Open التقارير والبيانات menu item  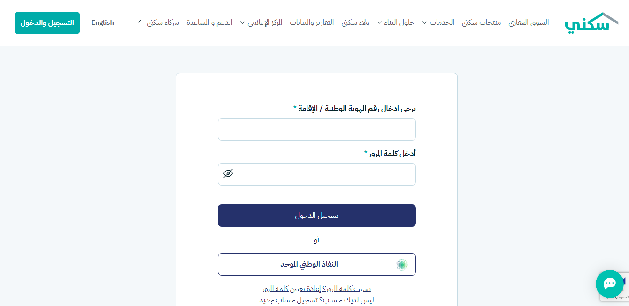pos(312,22)
